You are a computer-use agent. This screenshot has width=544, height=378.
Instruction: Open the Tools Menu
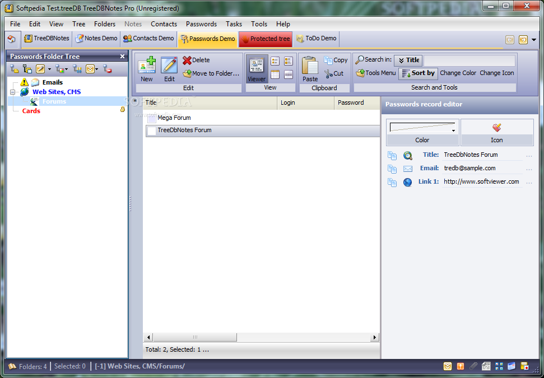point(376,73)
